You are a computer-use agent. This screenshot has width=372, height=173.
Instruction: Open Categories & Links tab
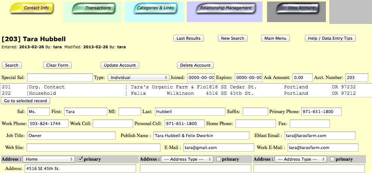(x=155, y=8)
